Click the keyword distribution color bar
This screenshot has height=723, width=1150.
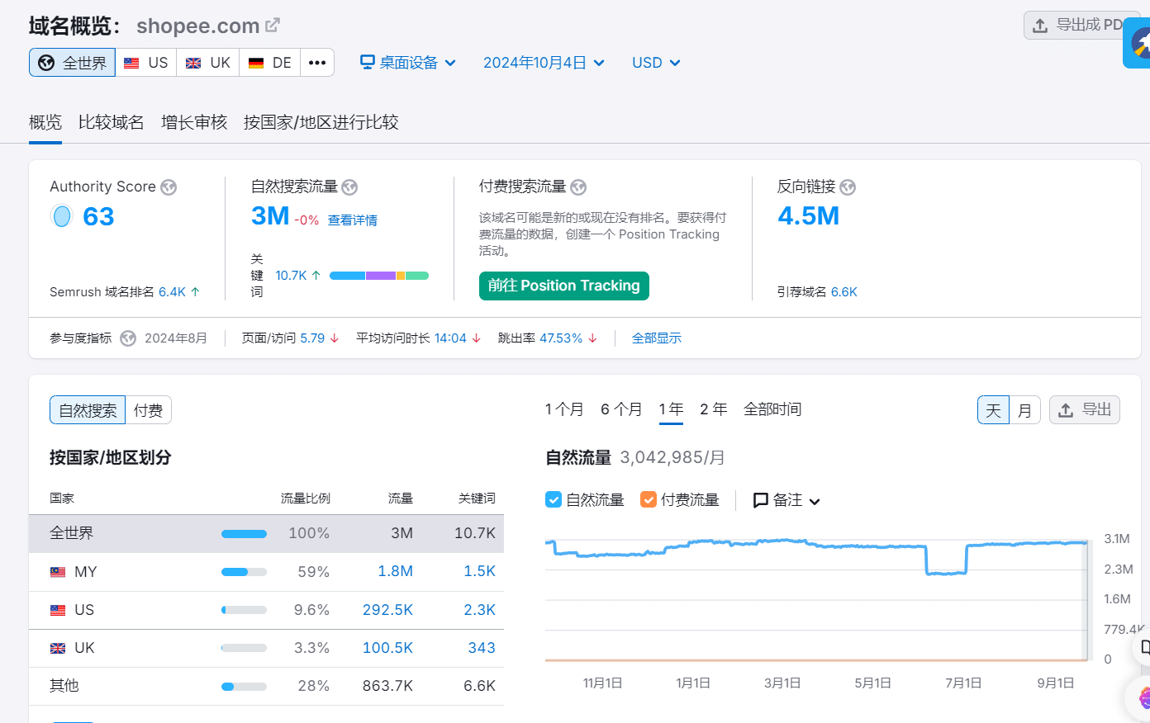[x=378, y=276]
